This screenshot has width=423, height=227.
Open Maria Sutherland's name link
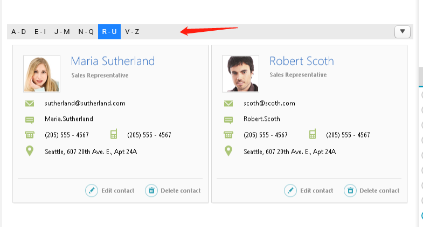tap(113, 61)
